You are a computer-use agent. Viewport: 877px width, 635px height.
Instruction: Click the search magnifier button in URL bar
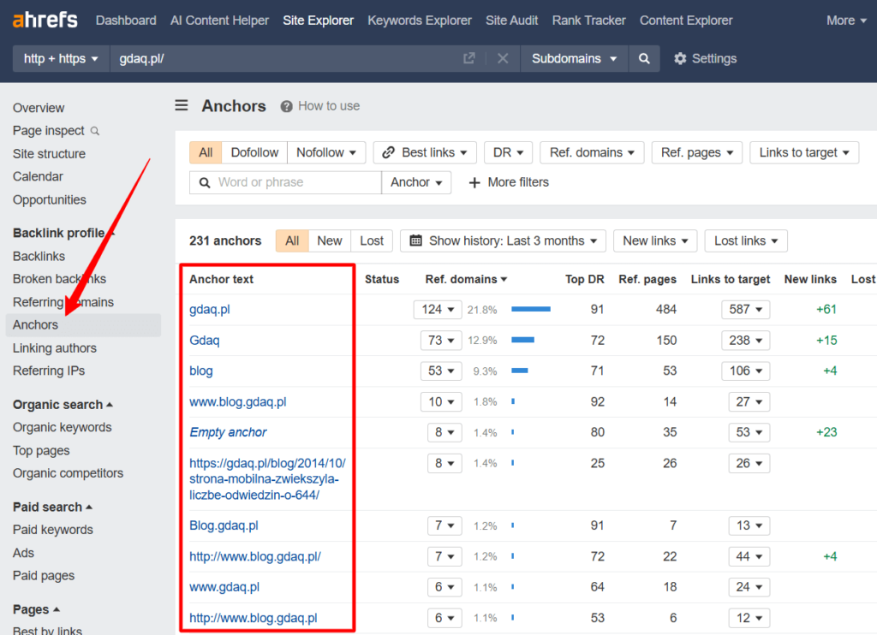pos(644,59)
